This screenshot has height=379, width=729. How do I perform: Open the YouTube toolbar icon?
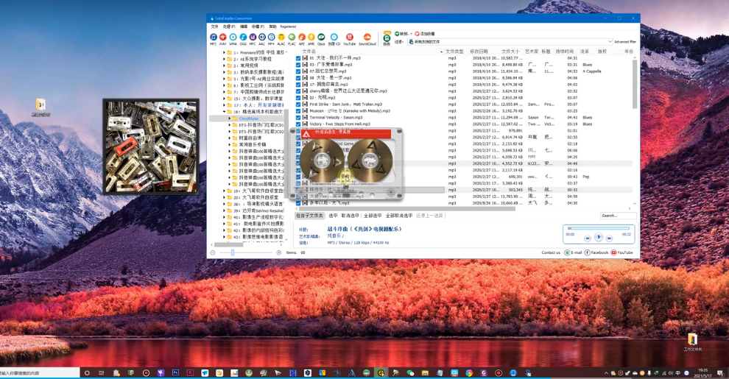pyautogui.click(x=349, y=38)
